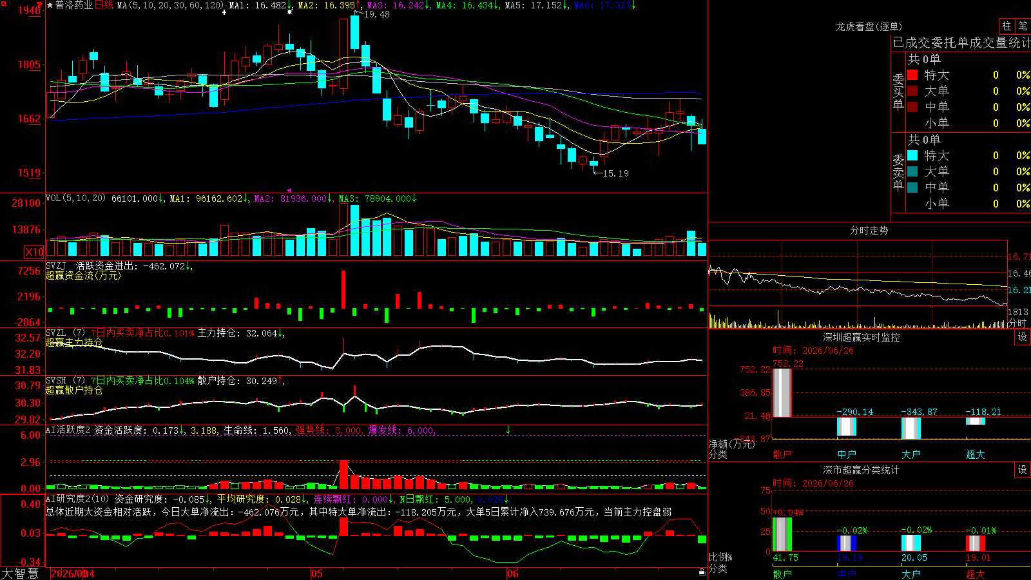Image resolution: width=1031 pixels, height=580 pixels.
Task: Click the cyan 特大 swatch under 委卖单
Action: click(x=912, y=155)
